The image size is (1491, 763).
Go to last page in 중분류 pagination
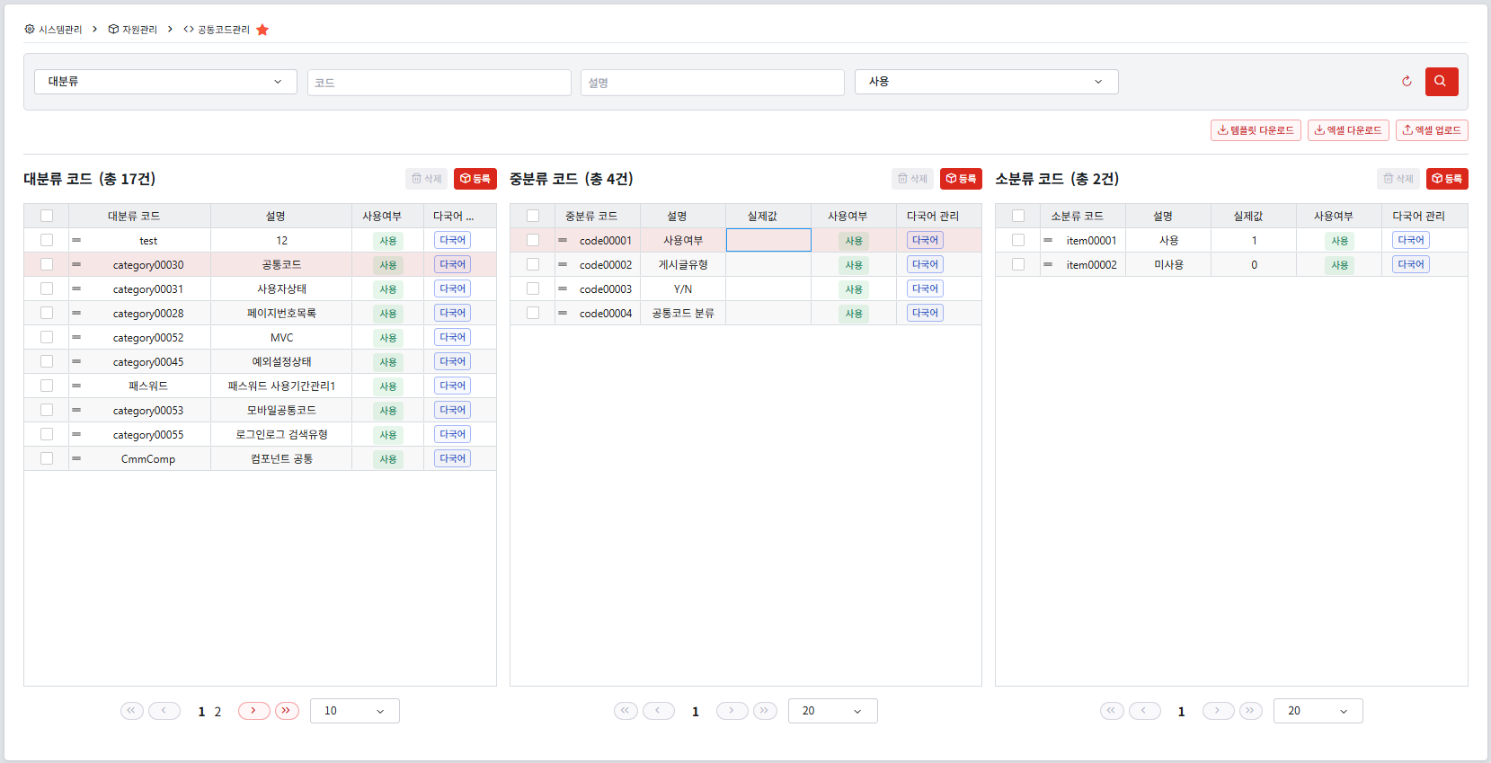765,711
